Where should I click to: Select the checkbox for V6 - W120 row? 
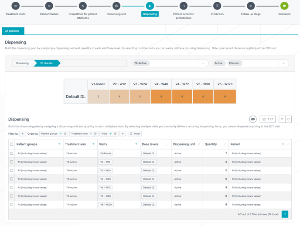12,205
